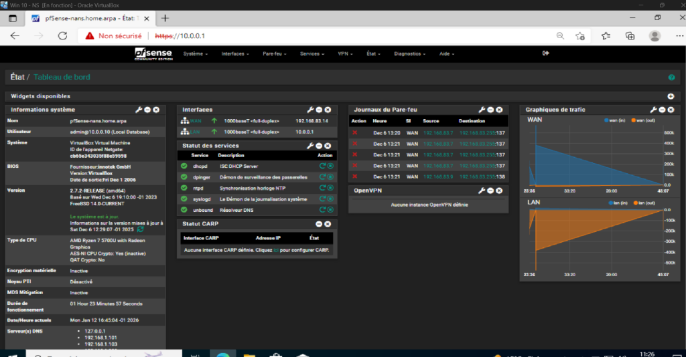Collapse the Statut CARP widget
Image resolution: width=686 pixels, height=357 pixels.
pos(319,224)
